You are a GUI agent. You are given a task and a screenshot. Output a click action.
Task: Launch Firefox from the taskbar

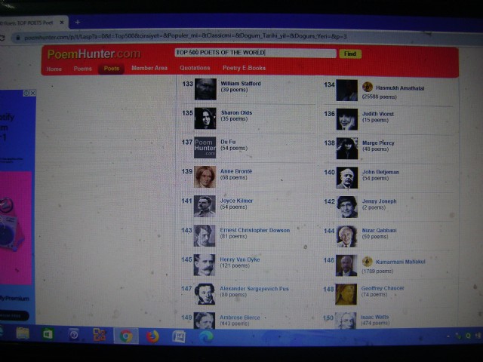point(152,336)
